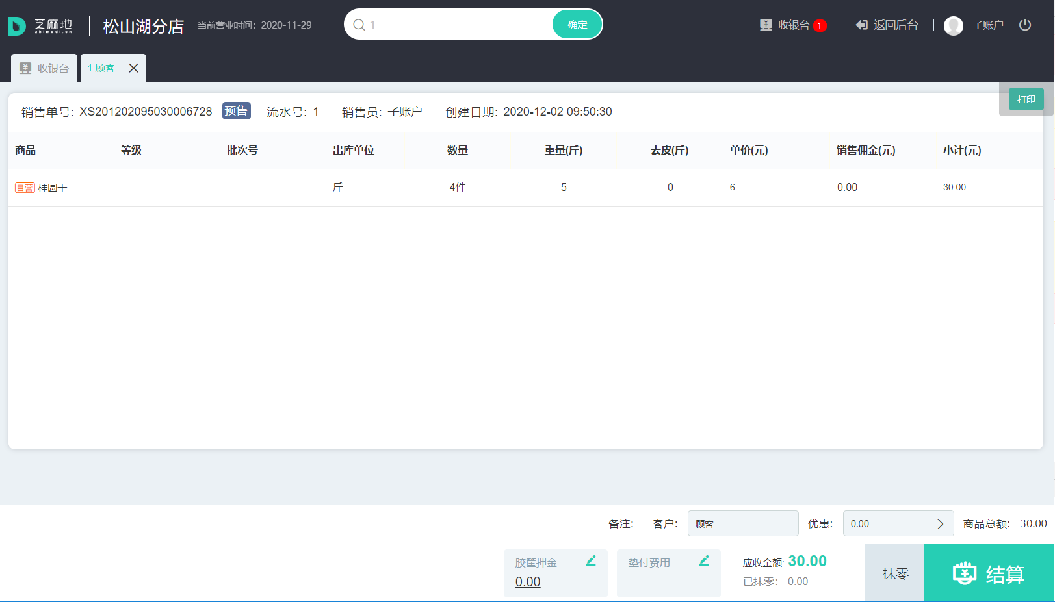Click the 批次号 column header
Screen dimensions: 1055x602
(242, 150)
